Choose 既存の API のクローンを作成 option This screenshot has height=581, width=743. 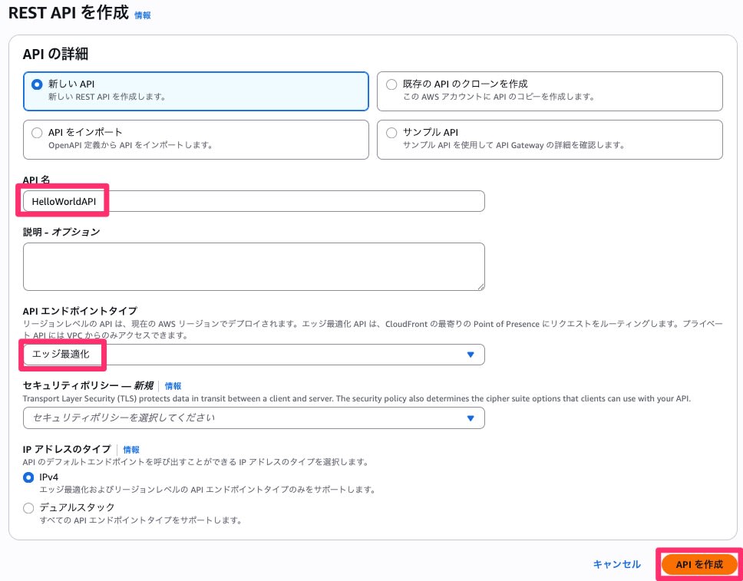point(391,84)
